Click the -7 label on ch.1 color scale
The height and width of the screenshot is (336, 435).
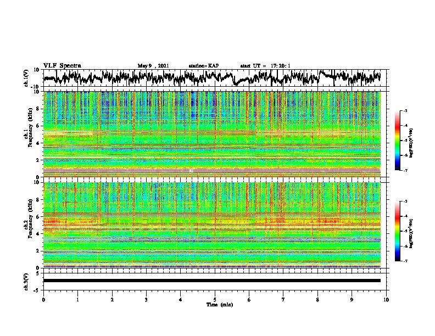point(405,170)
